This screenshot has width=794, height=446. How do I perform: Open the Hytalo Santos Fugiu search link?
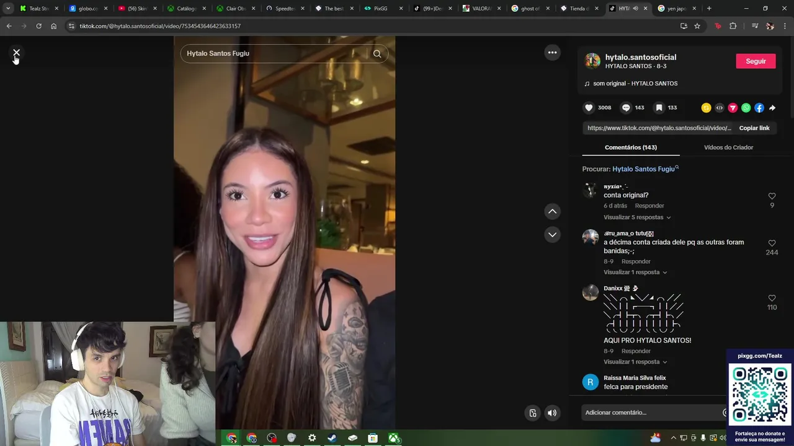click(645, 169)
